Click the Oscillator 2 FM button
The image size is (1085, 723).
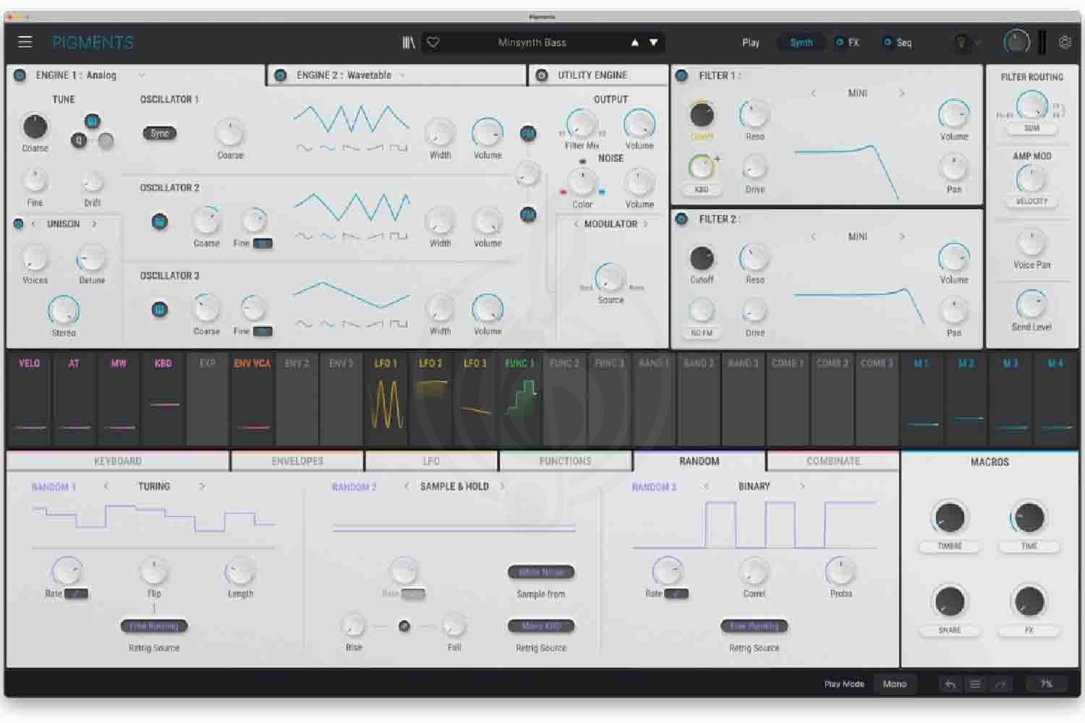[529, 215]
